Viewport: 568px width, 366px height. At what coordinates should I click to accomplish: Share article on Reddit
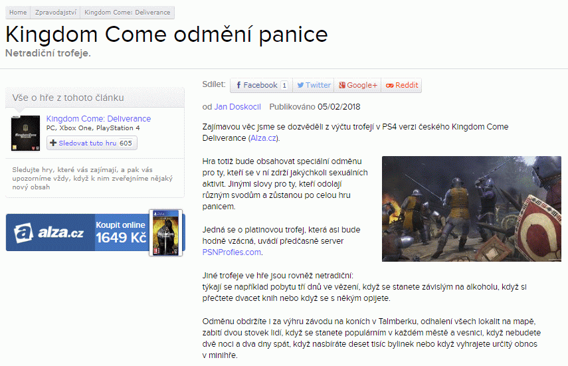tap(401, 85)
